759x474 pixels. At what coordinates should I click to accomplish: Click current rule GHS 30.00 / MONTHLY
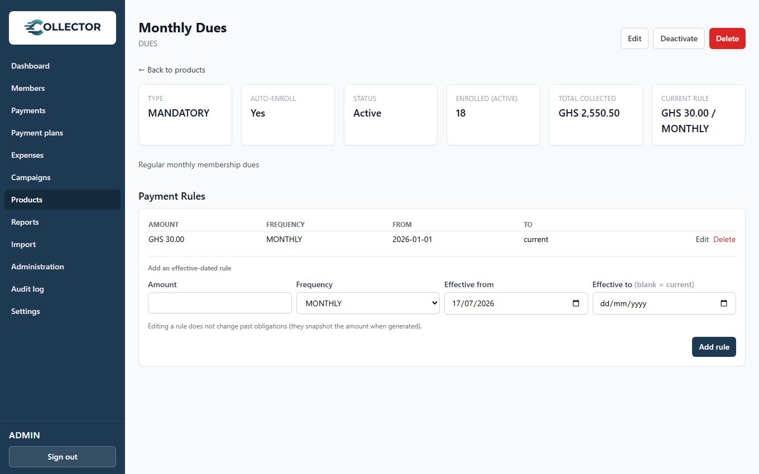(x=688, y=121)
